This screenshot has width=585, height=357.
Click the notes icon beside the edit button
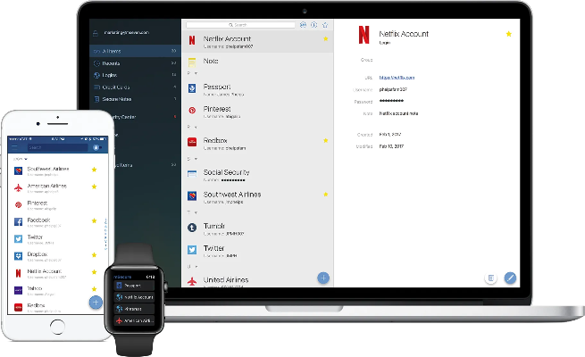tap(490, 278)
